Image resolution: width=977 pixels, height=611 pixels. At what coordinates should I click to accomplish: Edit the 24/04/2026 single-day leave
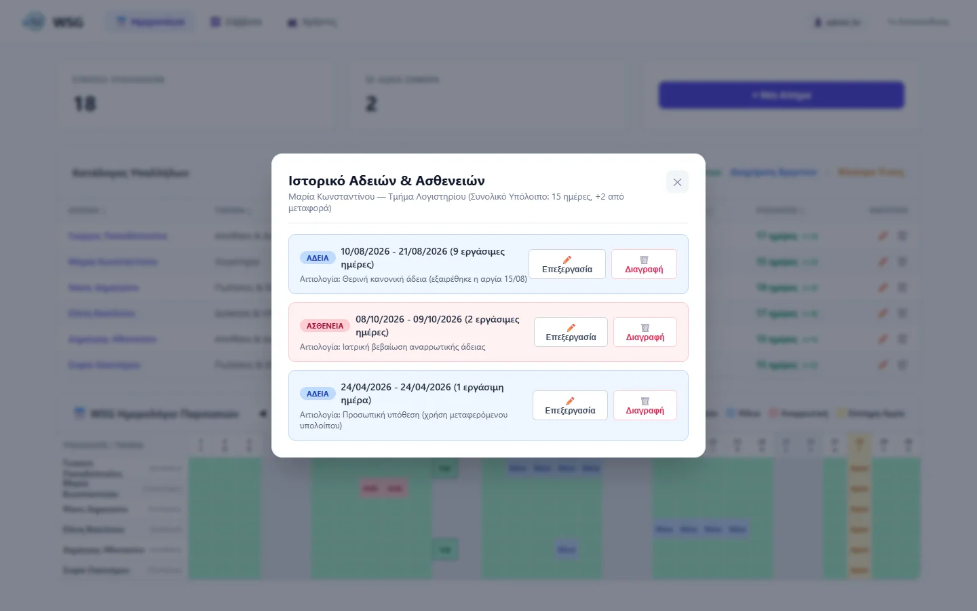point(570,405)
